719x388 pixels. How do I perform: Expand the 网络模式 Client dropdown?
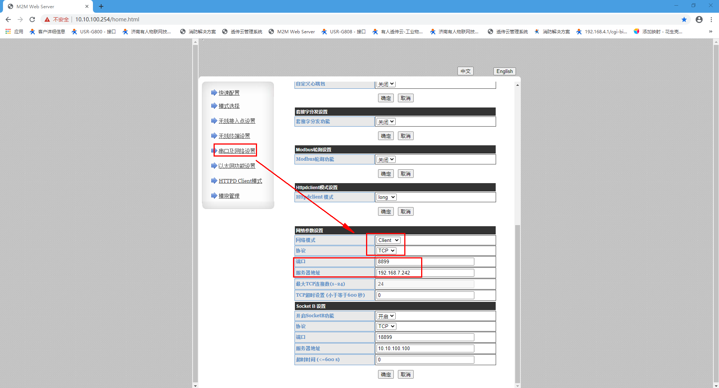coord(388,240)
